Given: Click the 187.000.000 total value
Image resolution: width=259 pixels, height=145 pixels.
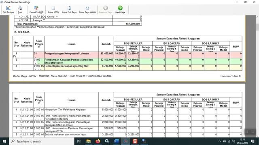Looking at the screenshot, I should click(133, 24).
